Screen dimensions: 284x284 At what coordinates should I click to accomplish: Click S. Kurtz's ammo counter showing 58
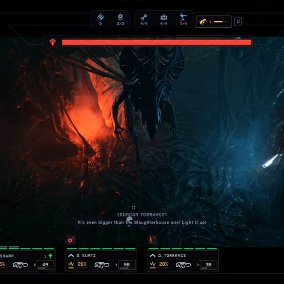coord(127,265)
